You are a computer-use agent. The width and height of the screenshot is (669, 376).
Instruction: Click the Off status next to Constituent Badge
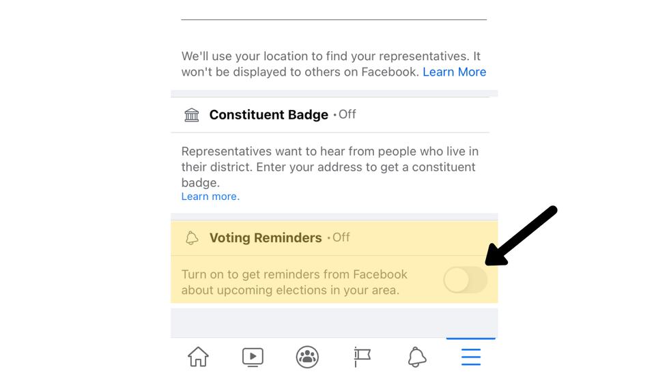coord(347,114)
